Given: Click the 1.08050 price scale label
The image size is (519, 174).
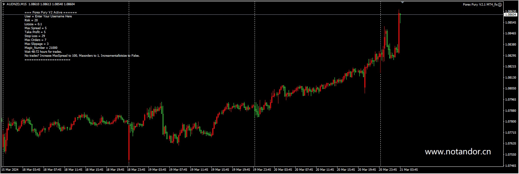Looking at the screenshot, I should click(510, 88).
